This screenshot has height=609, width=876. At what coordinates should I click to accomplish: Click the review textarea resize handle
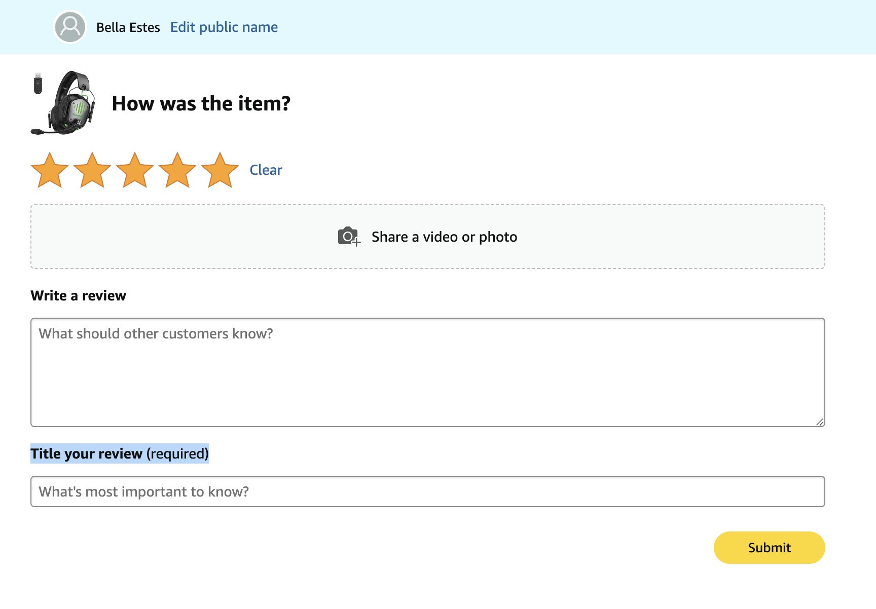[x=820, y=422]
